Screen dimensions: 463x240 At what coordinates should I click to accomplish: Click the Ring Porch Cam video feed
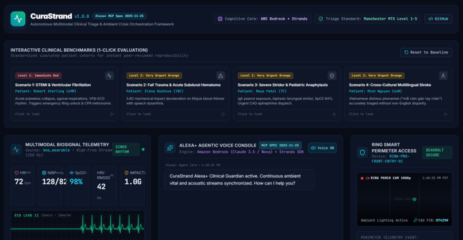click(404, 199)
